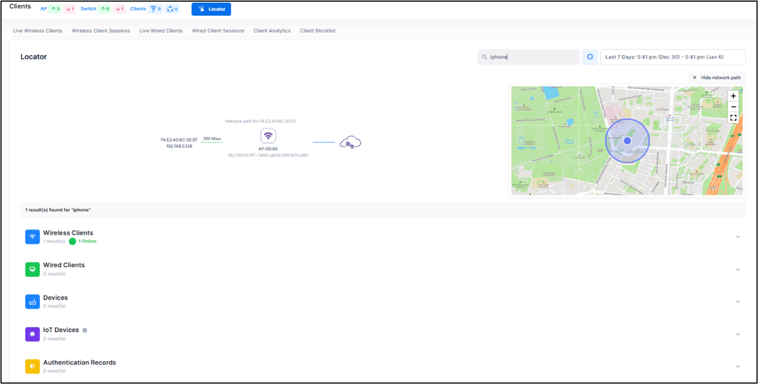Screen dimensions: 758x384
Task: Go to the Client Blocklist tab
Action: coord(317,31)
